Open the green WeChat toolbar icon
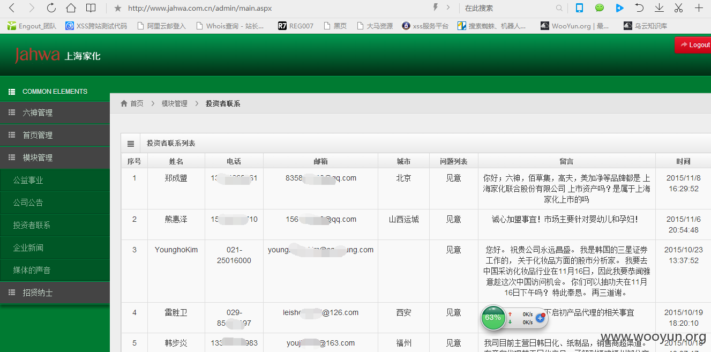711x352 pixels. [600, 8]
